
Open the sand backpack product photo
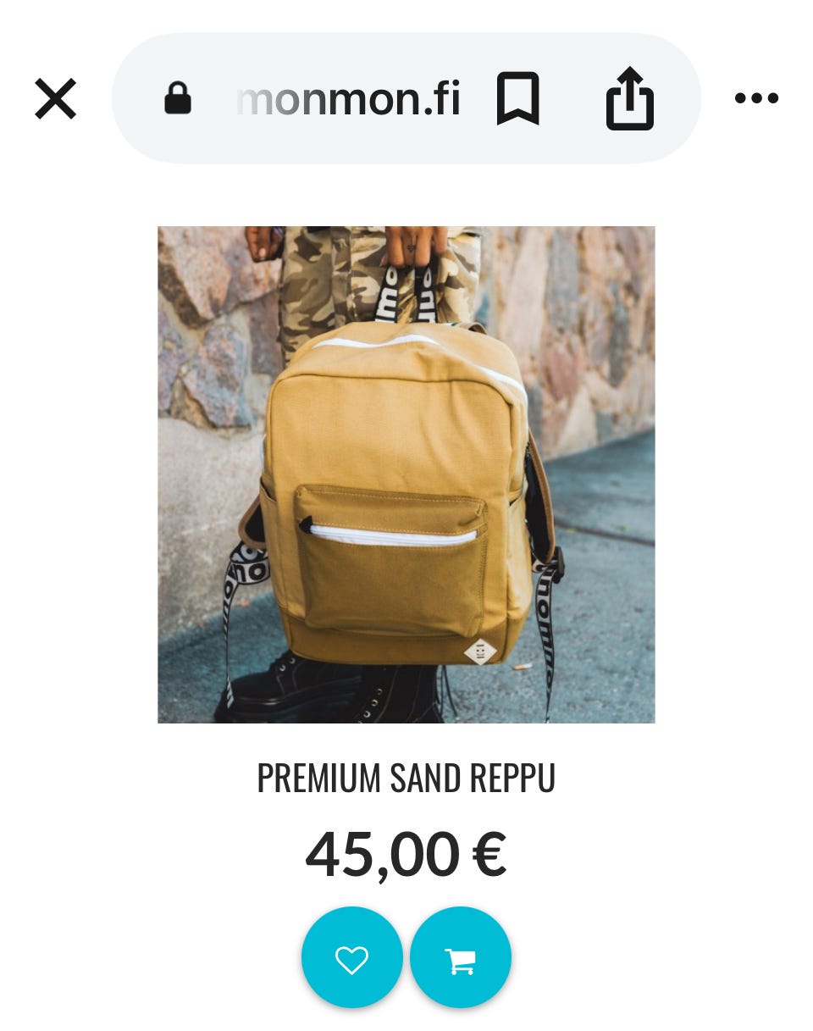406,474
